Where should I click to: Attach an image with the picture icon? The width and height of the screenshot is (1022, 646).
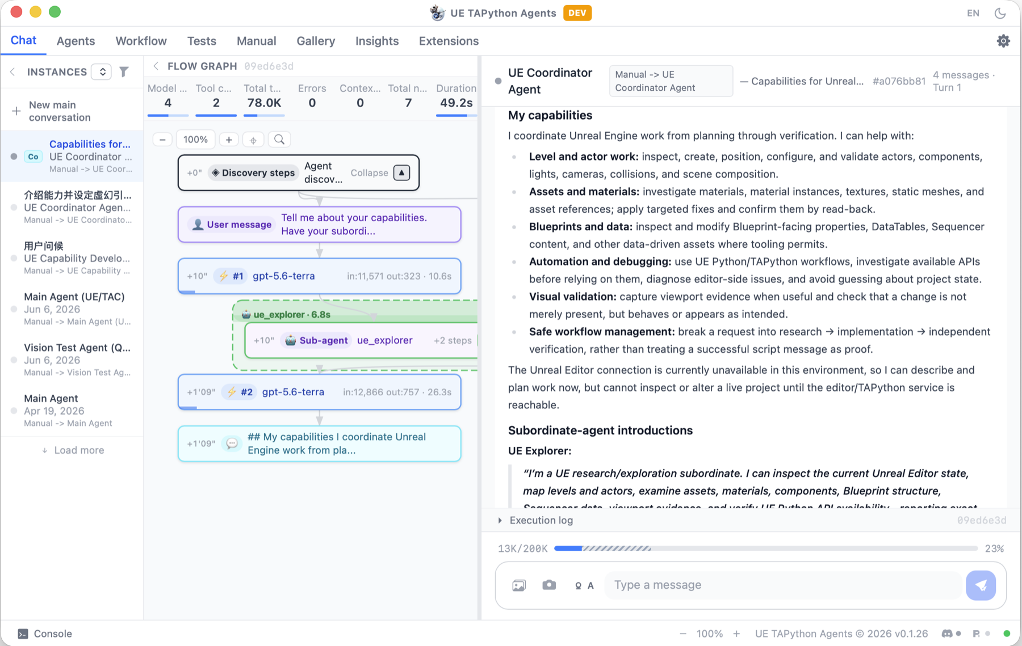click(519, 585)
